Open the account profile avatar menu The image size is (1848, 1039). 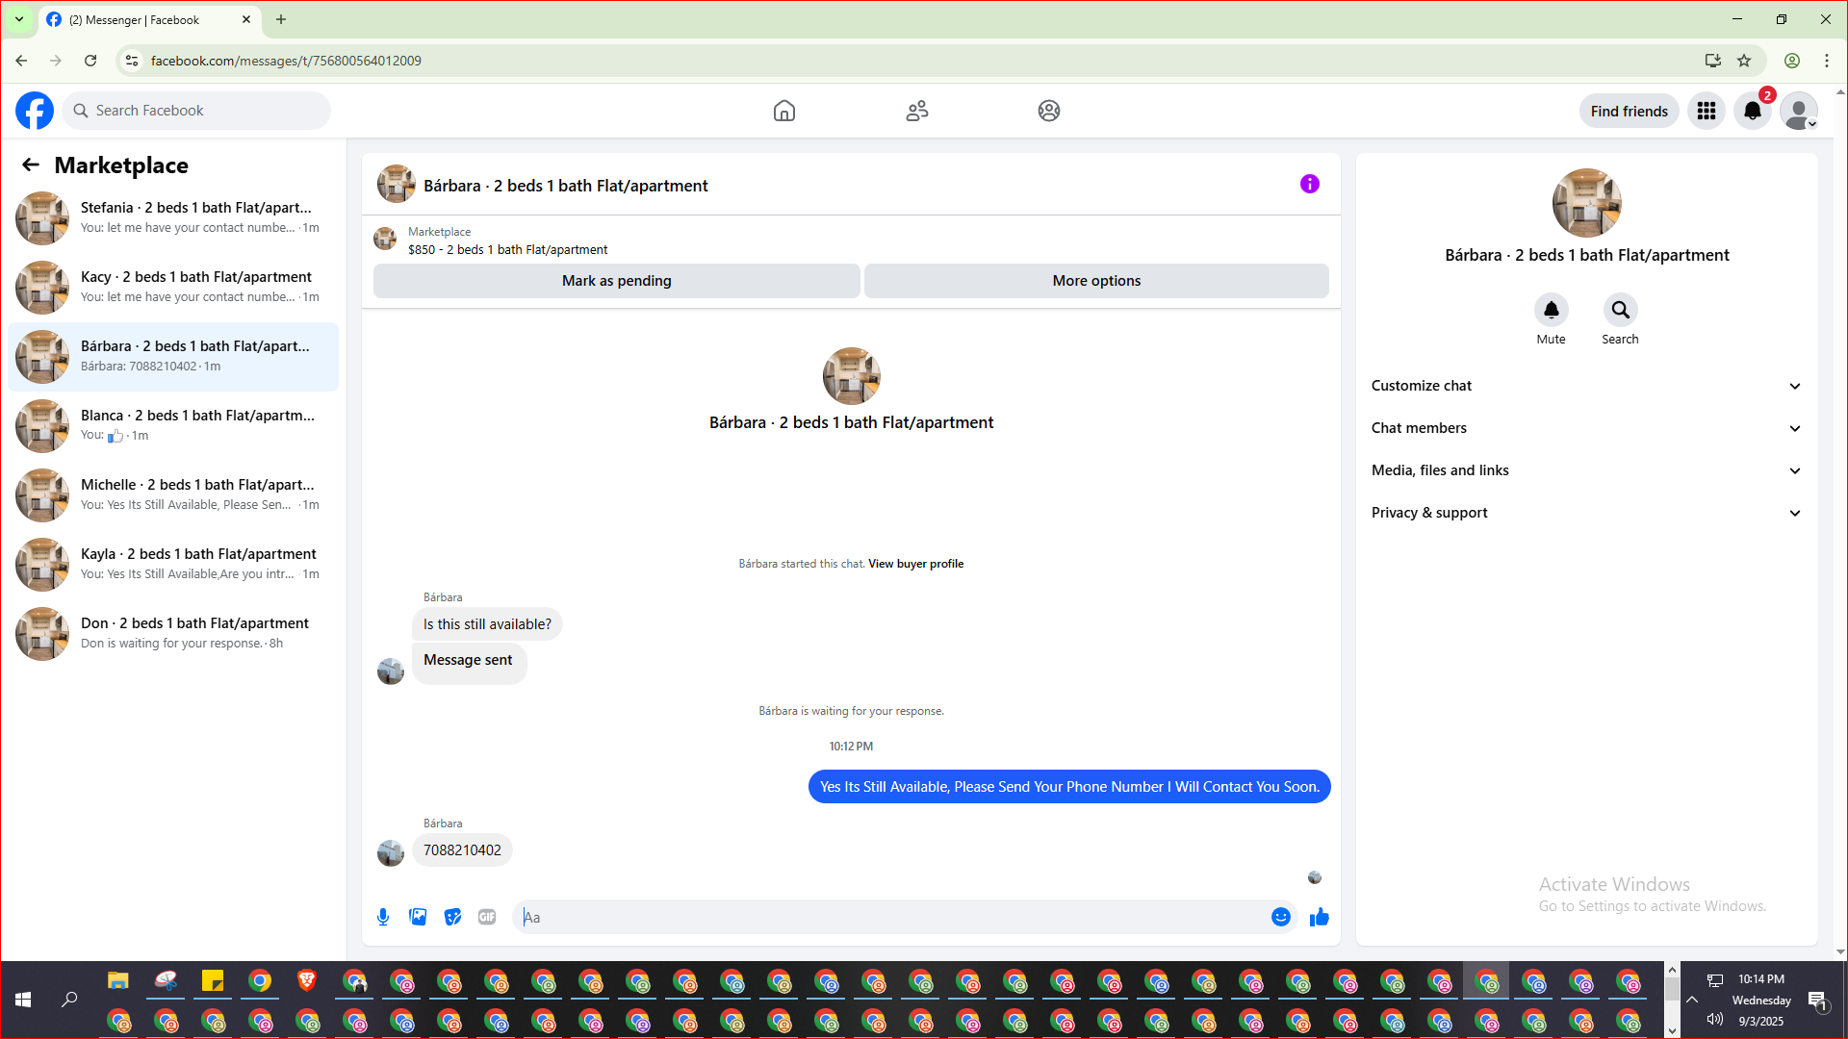coord(1798,111)
